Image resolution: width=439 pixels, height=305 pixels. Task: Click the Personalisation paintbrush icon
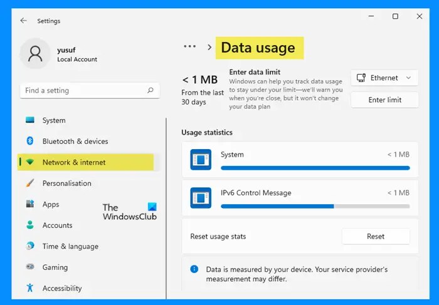[x=30, y=183]
